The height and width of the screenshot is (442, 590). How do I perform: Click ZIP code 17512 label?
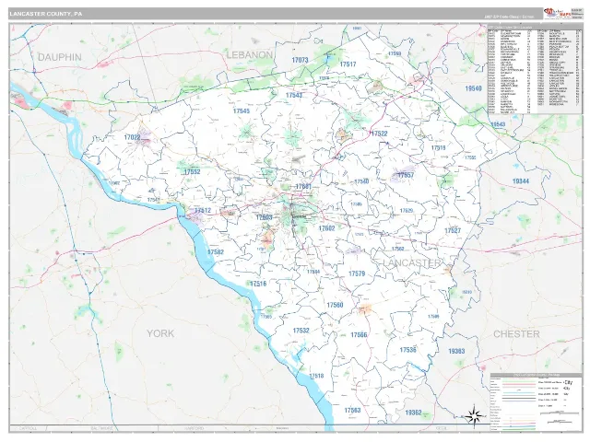tap(203, 211)
